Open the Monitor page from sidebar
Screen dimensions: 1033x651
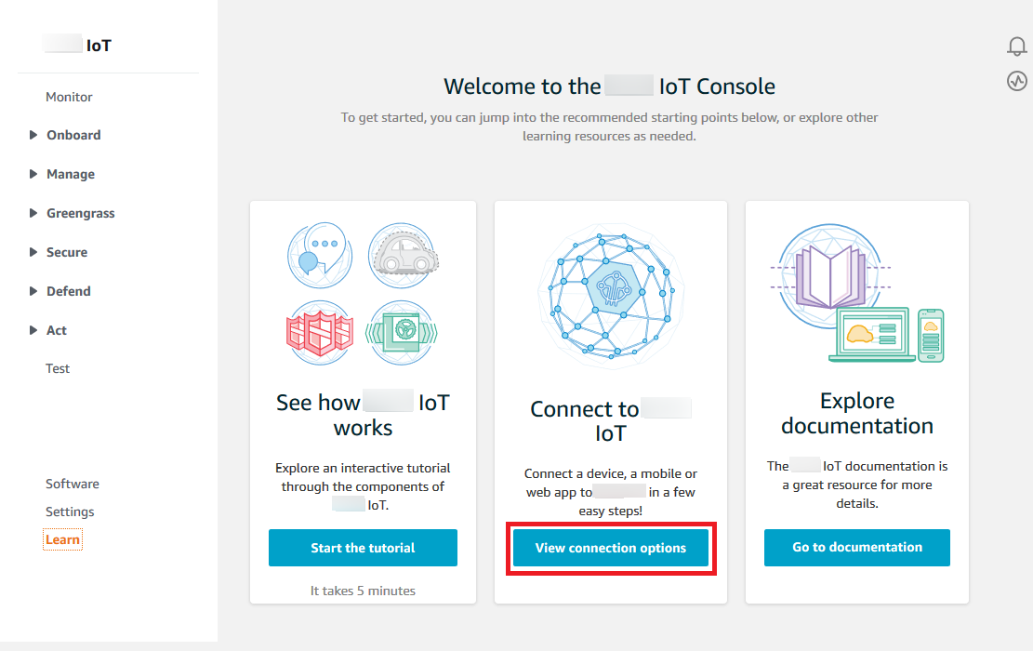point(69,97)
